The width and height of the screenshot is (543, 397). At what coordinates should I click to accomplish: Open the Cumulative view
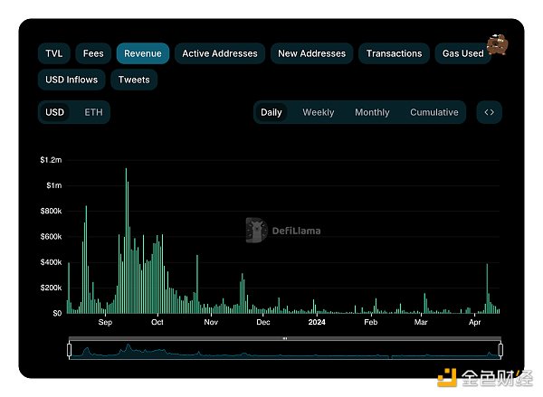(433, 112)
